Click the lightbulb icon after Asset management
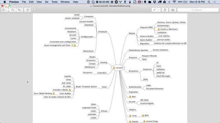This screenshot has height=123, width=220. (x=73, y=45)
